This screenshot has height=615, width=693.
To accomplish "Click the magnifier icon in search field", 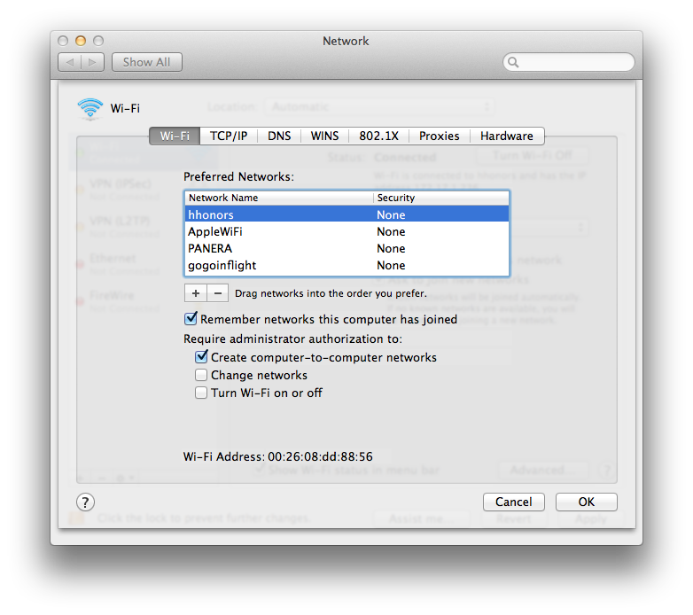I will click(513, 62).
